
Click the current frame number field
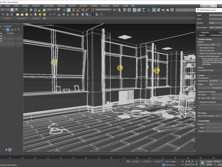(x=189, y=164)
